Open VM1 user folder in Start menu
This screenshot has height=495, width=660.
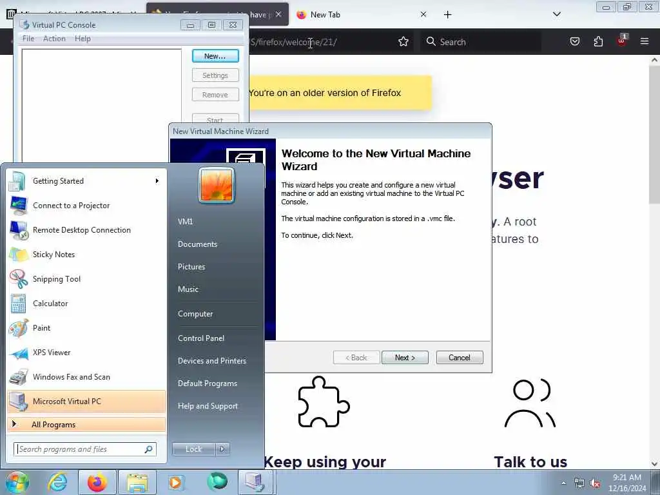coord(185,222)
